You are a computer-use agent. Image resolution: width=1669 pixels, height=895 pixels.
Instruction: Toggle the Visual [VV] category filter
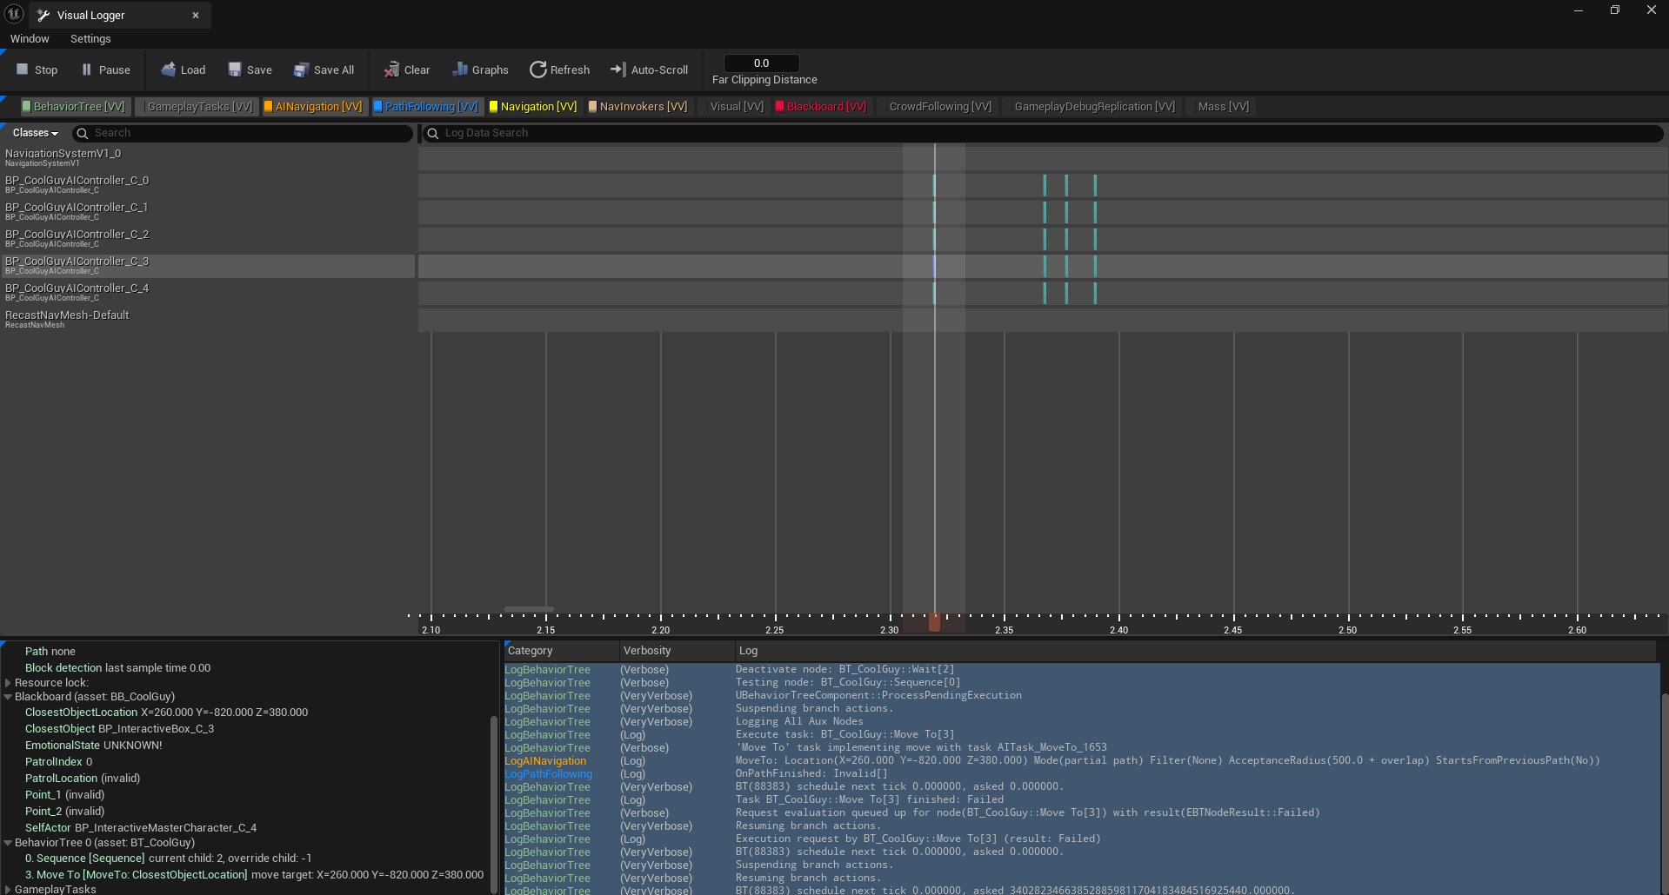732,106
